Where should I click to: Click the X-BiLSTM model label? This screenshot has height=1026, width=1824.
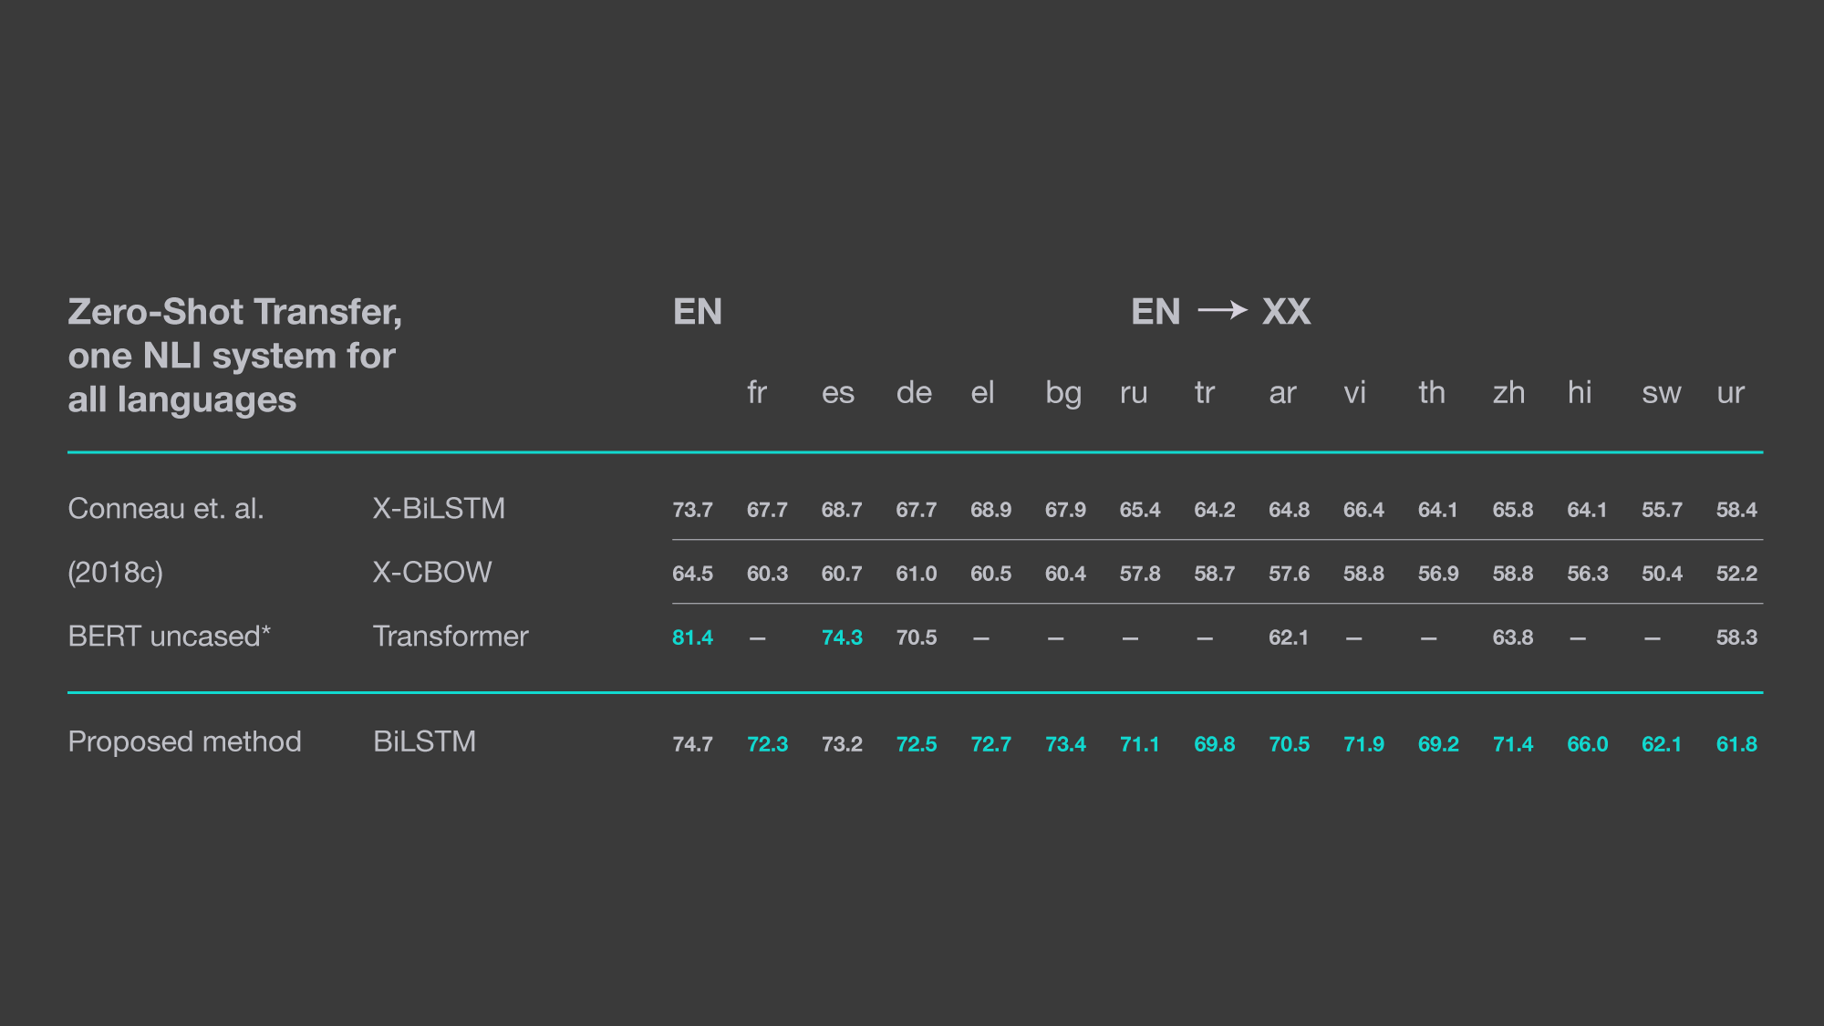pos(439,508)
